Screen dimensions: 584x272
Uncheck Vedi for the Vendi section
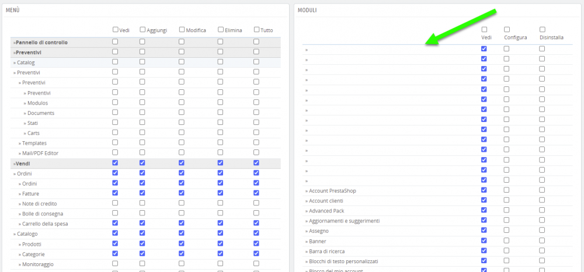(x=115, y=163)
